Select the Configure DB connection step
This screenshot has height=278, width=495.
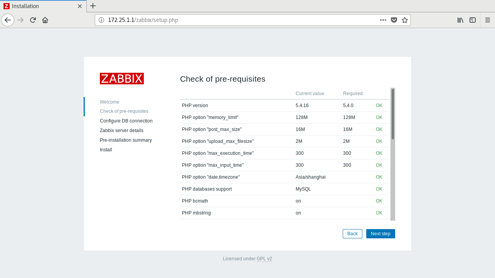pos(126,121)
